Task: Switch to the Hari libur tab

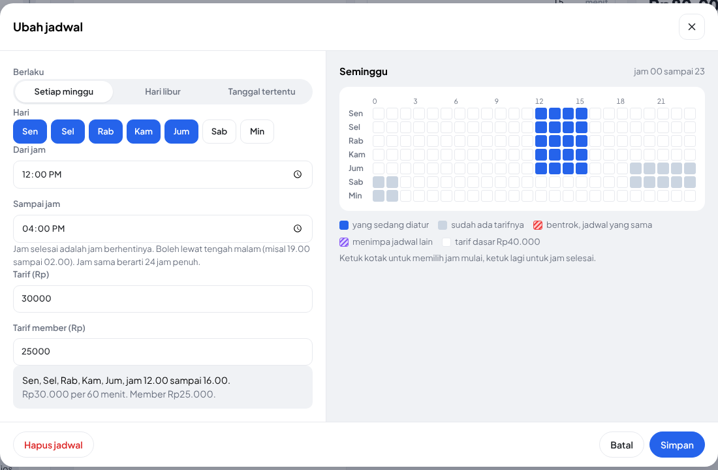Action: pos(163,91)
